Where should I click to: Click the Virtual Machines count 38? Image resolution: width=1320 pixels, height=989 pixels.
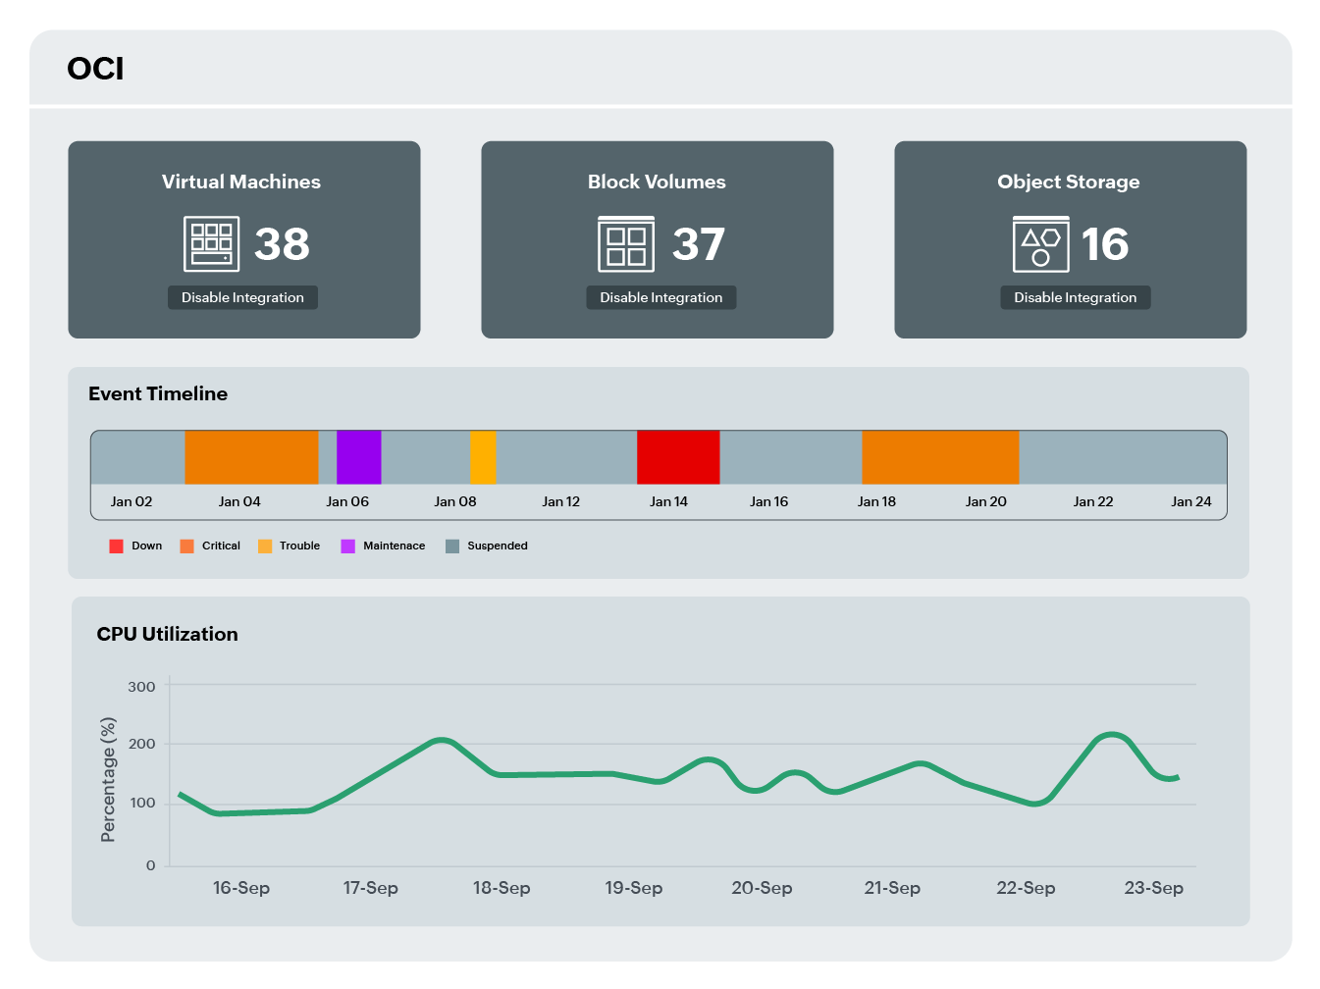(282, 244)
